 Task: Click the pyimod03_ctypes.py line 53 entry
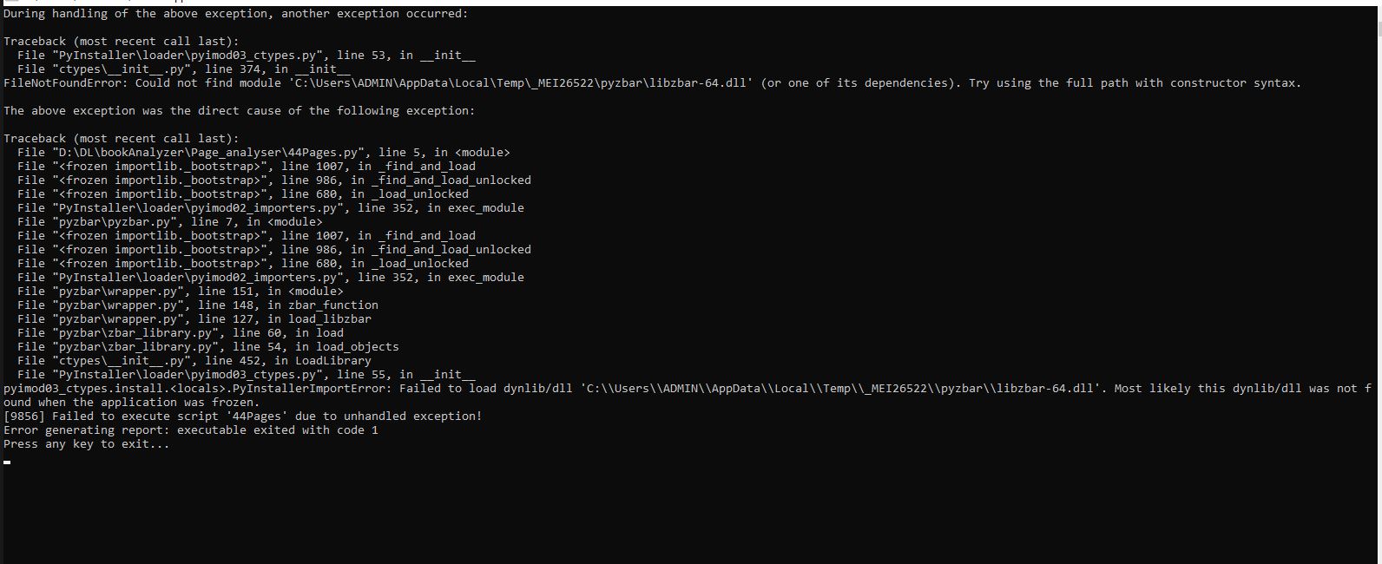247,56
